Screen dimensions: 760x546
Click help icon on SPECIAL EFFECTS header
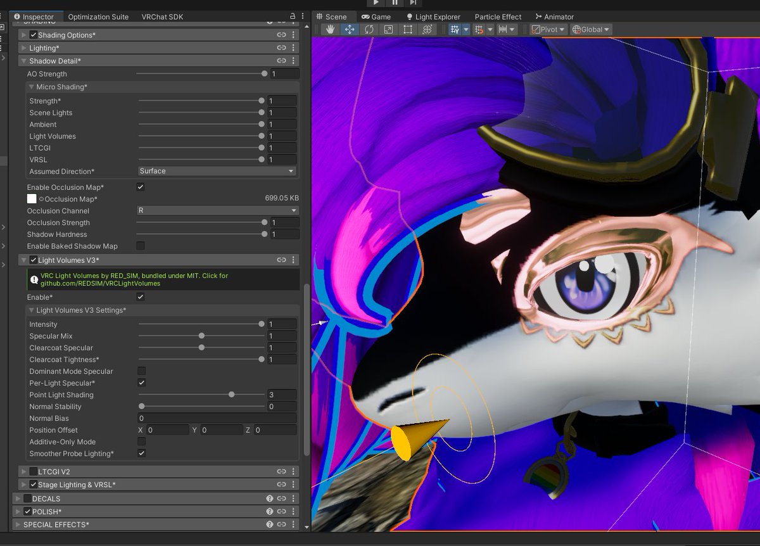click(270, 524)
